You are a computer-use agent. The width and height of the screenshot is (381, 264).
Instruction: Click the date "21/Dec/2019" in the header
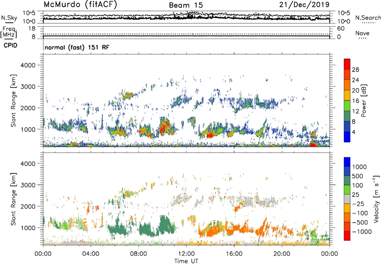pyautogui.click(x=304, y=4)
